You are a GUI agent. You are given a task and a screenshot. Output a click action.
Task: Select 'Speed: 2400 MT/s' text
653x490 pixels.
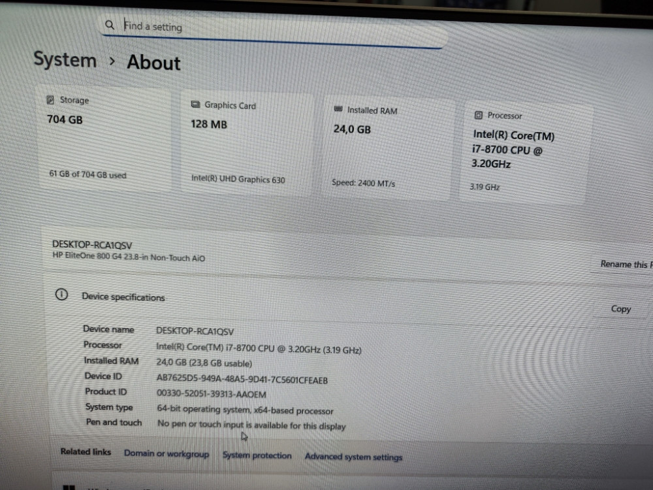(x=363, y=183)
